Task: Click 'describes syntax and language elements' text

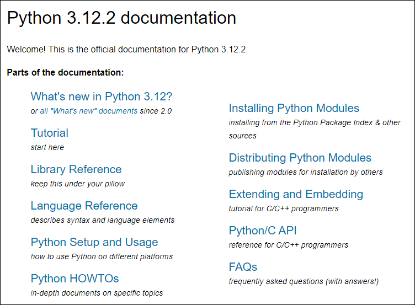Action: pos(103,221)
